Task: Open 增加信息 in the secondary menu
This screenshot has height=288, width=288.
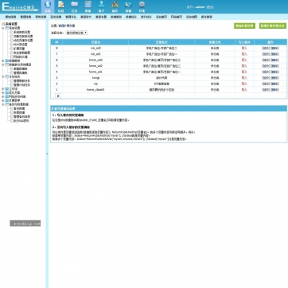Action: (10, 17)
